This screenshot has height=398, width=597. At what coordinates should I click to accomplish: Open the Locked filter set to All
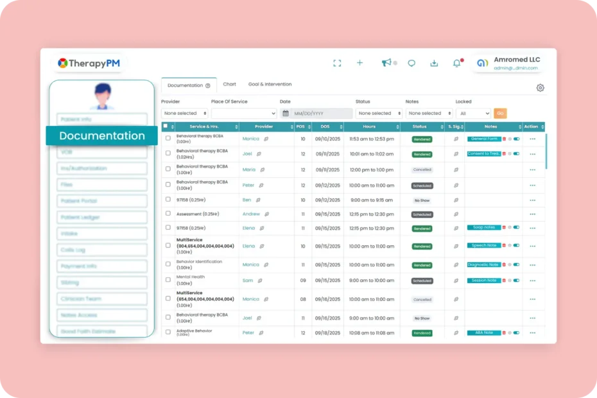[474, 113]
